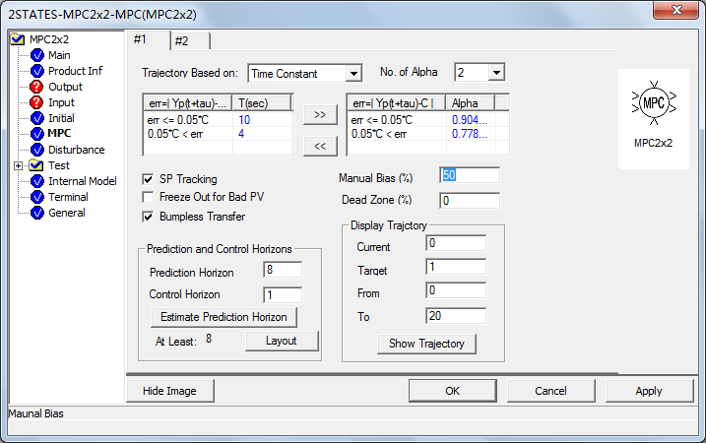Confirm with the OK button
The width and height of the screenshot is (706, 443).
click(453, 390)
